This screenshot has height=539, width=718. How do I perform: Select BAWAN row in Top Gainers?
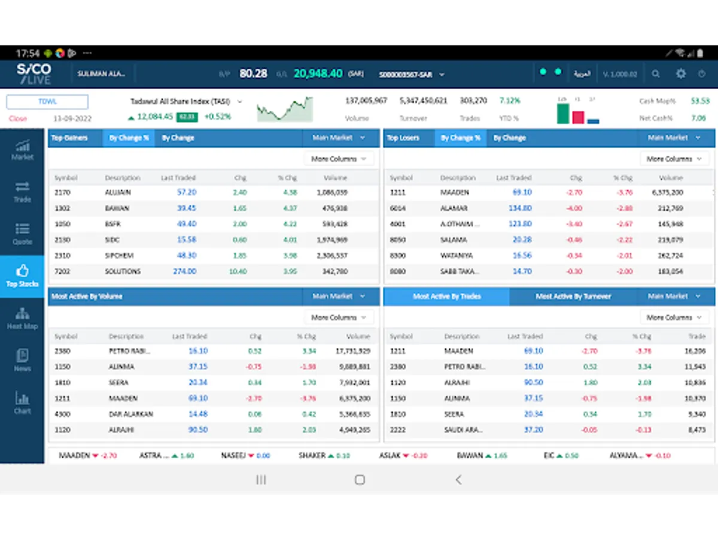[x=214, y=208]
